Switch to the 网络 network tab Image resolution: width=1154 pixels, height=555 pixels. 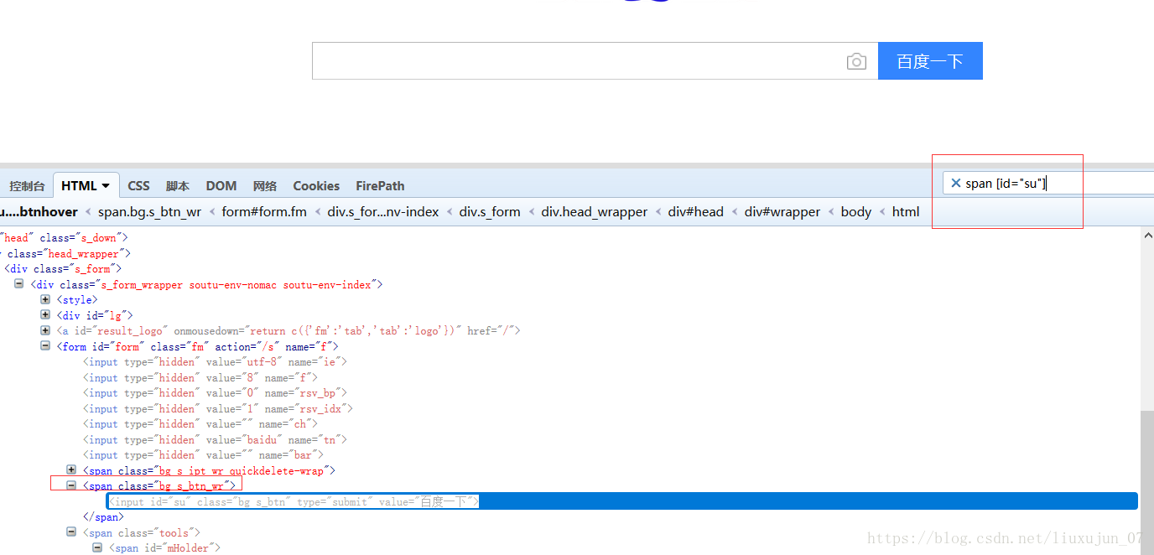click(x=265, y=186)
